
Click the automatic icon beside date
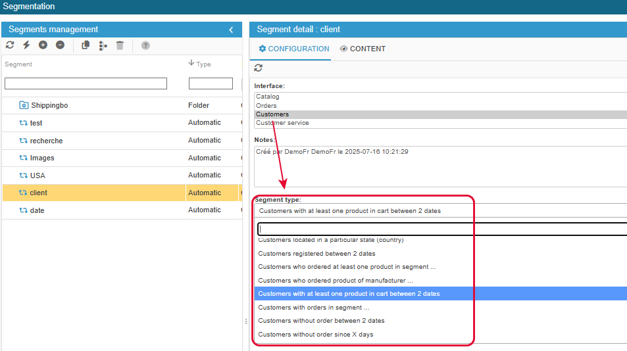coord(23,210)
